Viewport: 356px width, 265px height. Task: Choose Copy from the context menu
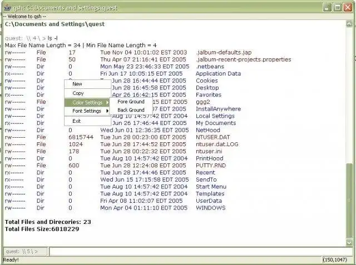point(88,93)
